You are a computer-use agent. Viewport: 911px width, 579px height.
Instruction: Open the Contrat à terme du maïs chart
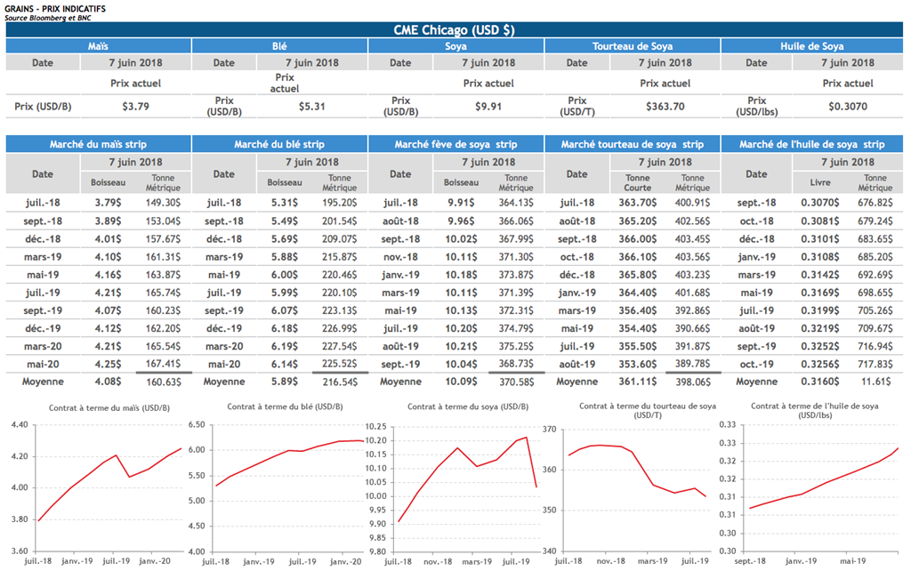tap(107, 485)
